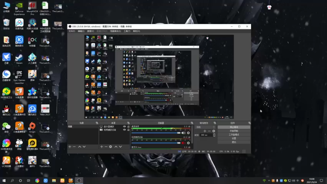The image size is (327, 184).
Task: Increase transition duration with the up arrow
Action: 214,134
